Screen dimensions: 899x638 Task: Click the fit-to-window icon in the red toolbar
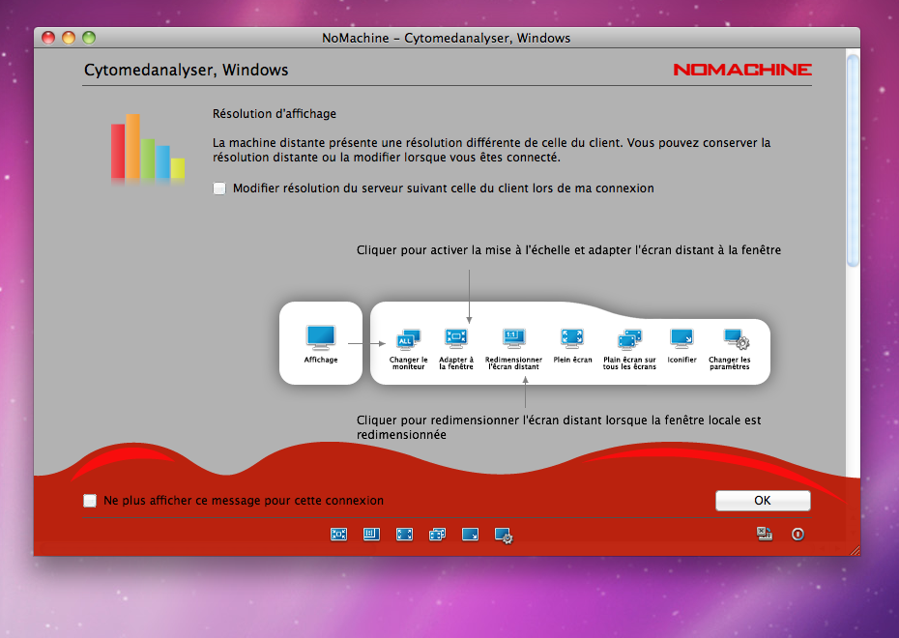click(x=339, y=535)
